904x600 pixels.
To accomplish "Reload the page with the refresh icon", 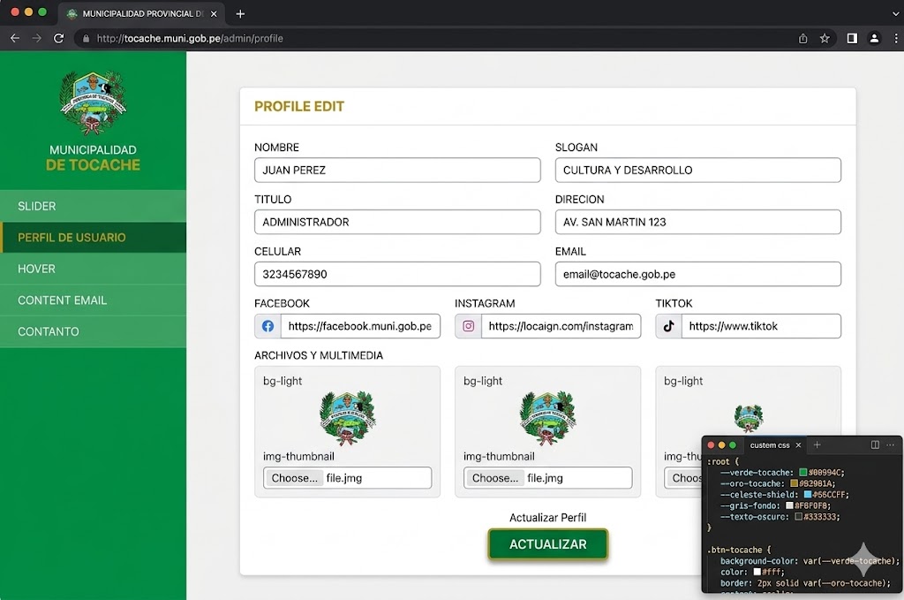I will coord(58,38).
